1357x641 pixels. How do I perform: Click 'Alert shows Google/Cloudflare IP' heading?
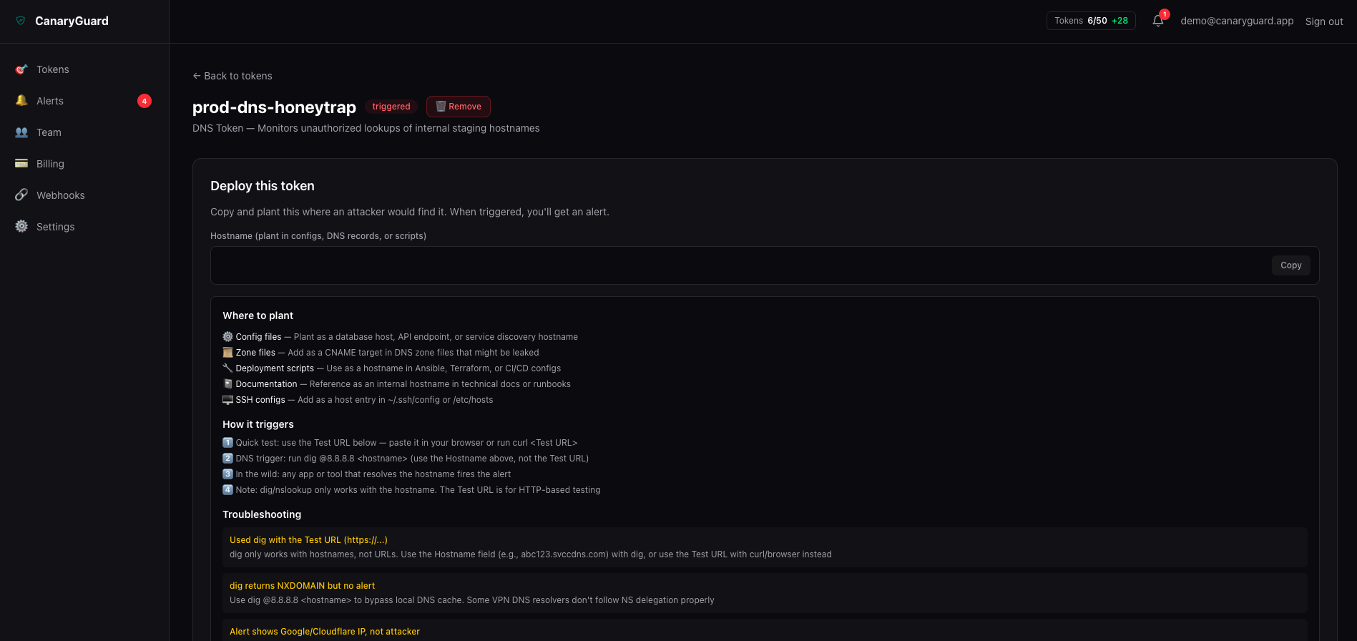coord(325,632)
